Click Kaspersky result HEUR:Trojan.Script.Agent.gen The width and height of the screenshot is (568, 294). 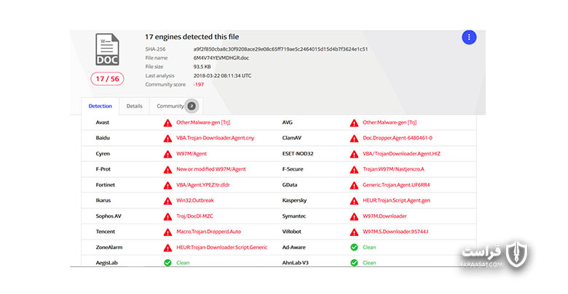tap(396, 200)
